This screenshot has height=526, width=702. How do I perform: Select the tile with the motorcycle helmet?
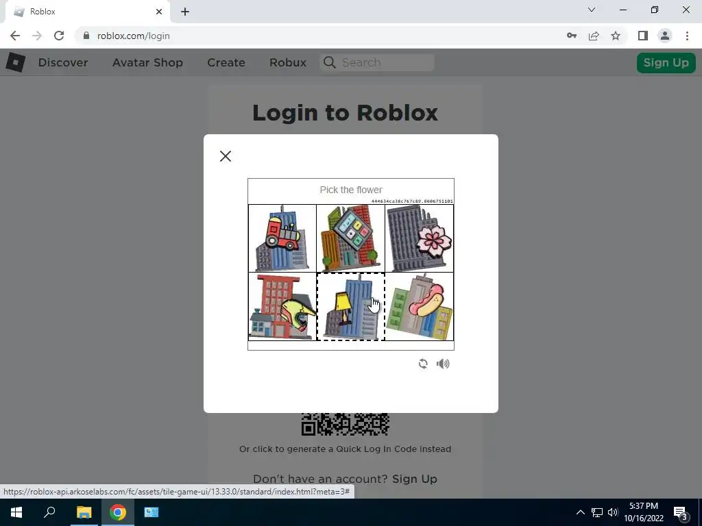[282, 307]
